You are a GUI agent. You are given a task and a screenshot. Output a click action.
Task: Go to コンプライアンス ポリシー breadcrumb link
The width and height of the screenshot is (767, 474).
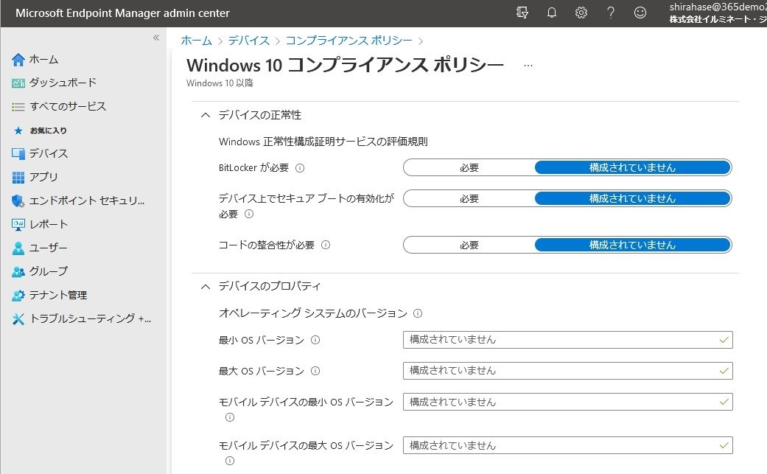(x=349, y=41)
